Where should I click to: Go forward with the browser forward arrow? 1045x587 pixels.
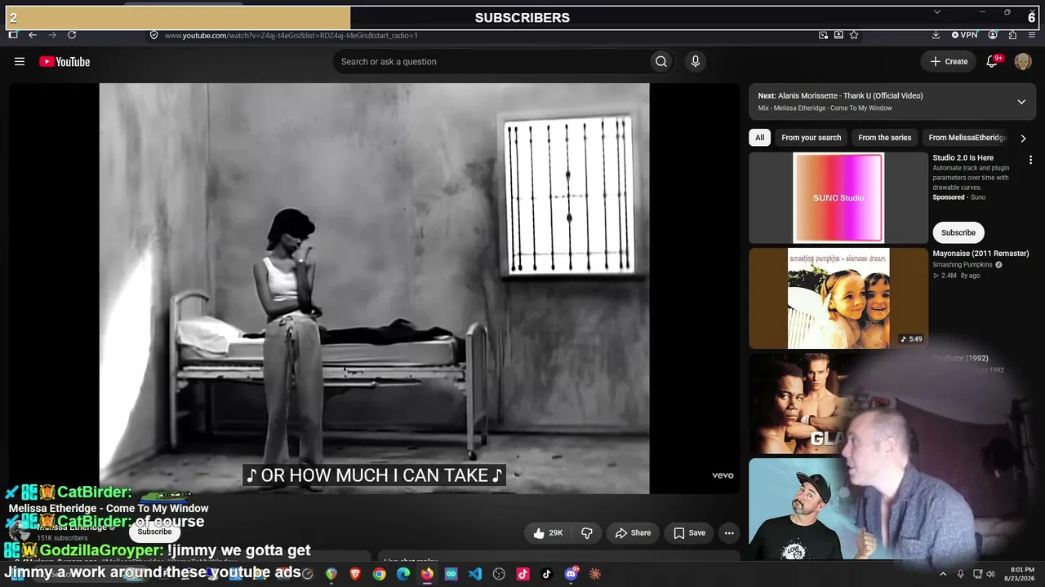point(52,35)
